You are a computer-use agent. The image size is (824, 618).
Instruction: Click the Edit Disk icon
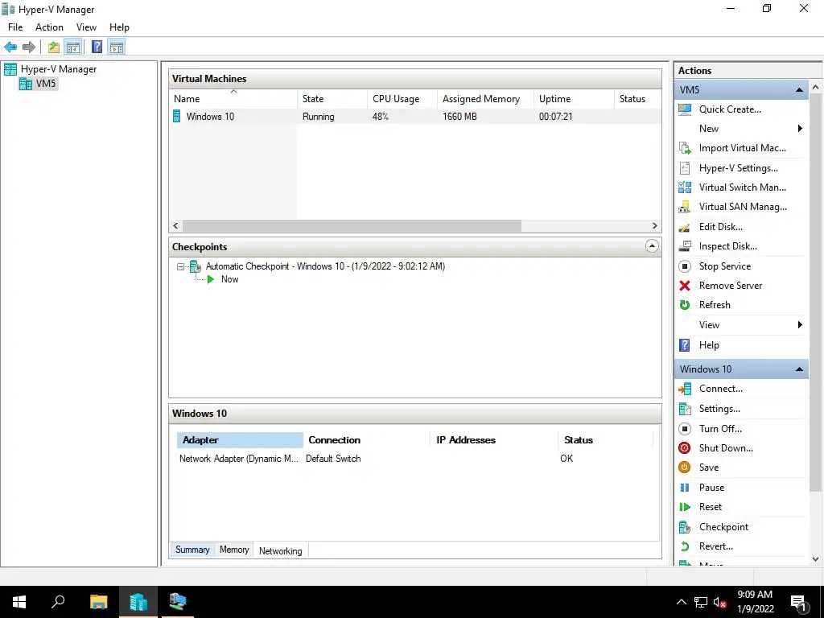tap(685, 227)
